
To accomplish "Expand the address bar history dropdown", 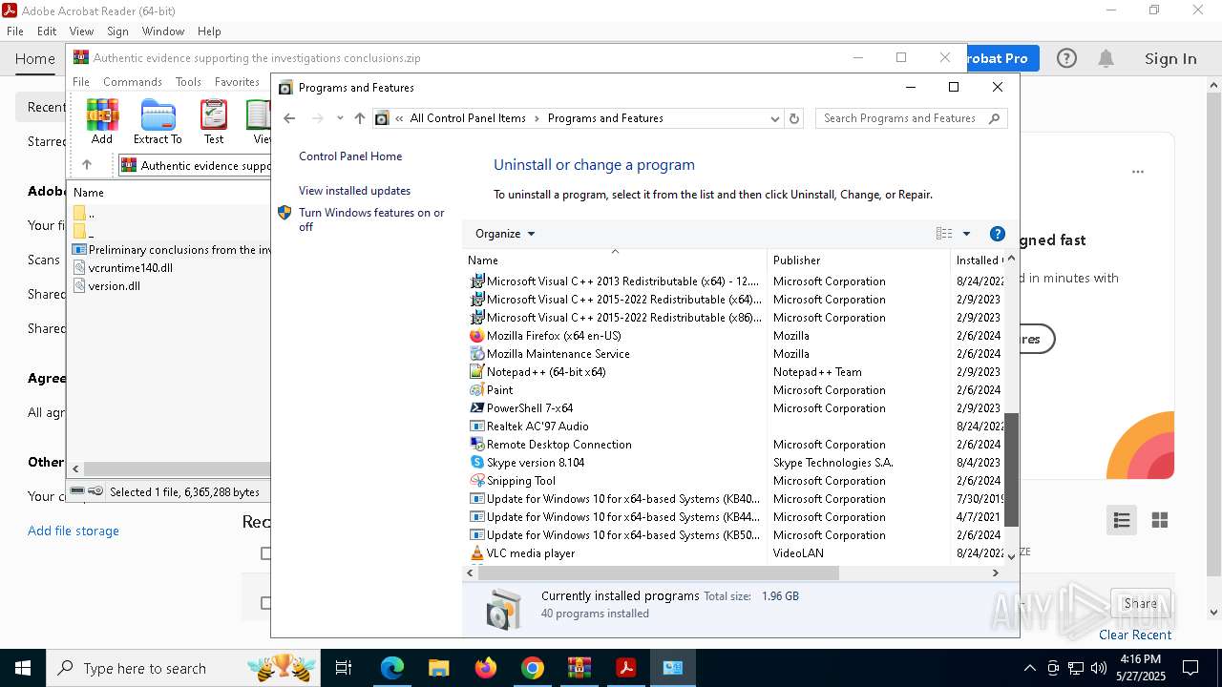I will click(774, 118).
